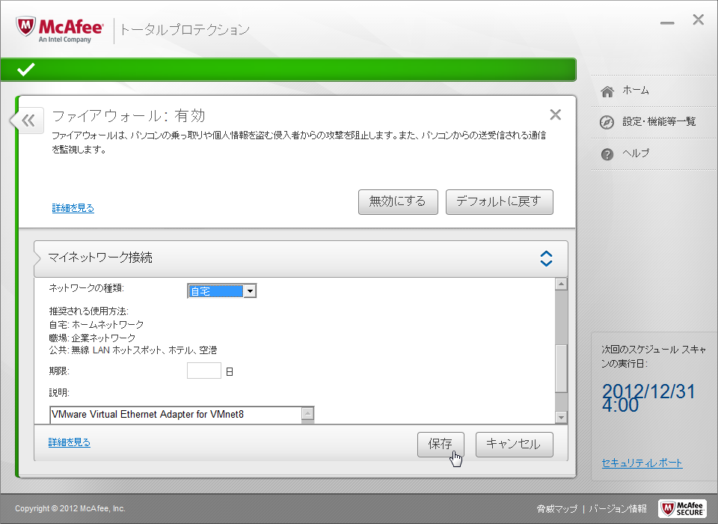Open the upper 詳細を見る link
This screenshot has width=718, height=524.
(73, 207)
